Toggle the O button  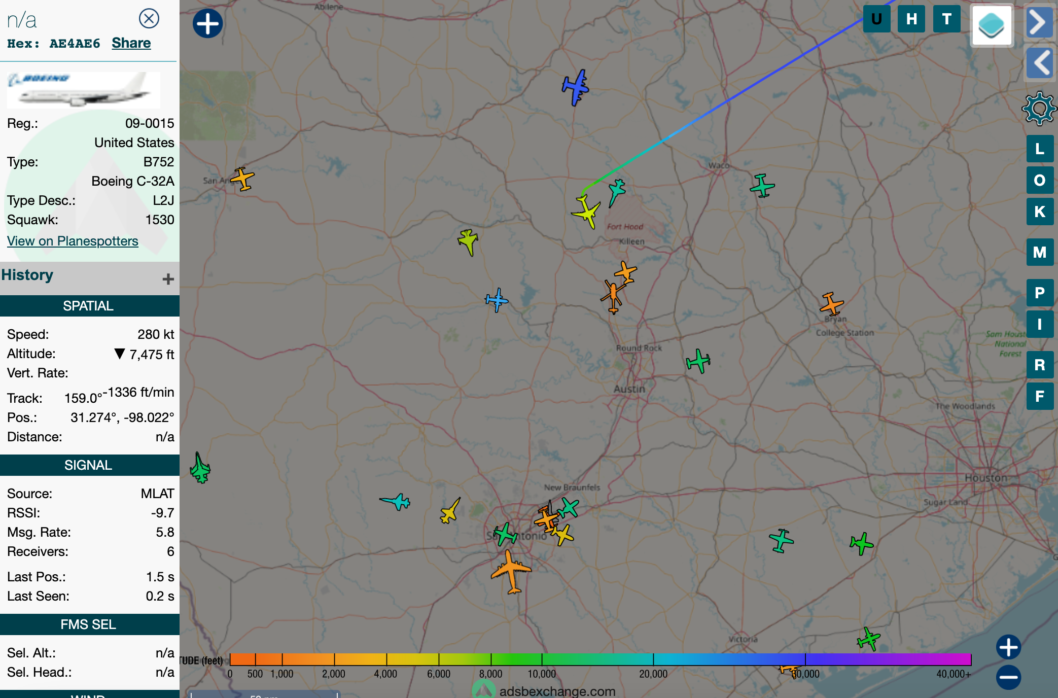pos(1040,180)
